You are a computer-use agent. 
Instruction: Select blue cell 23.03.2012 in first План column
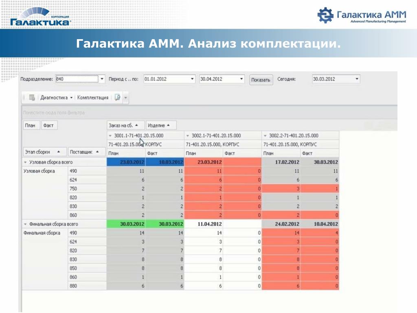[x=126, y=162]
